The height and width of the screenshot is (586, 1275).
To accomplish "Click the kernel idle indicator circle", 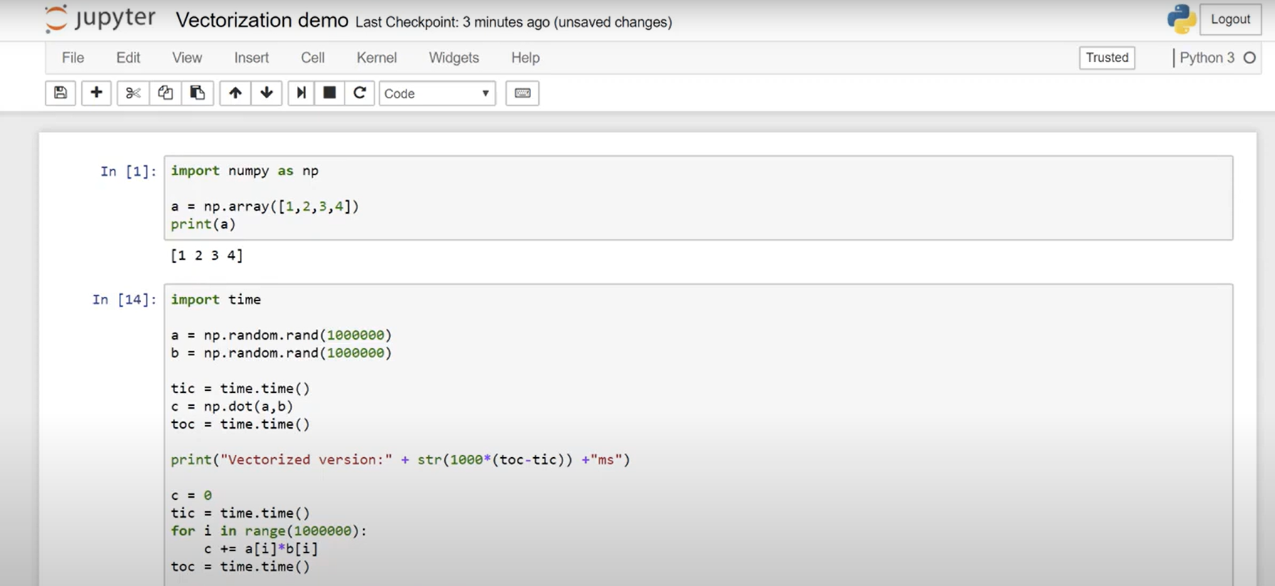I will click(1250, 58).
